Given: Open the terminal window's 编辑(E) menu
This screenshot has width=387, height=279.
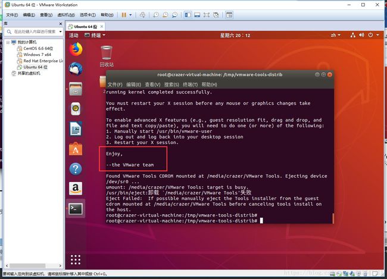Looking at the screenshot, I should pos(133,84).
